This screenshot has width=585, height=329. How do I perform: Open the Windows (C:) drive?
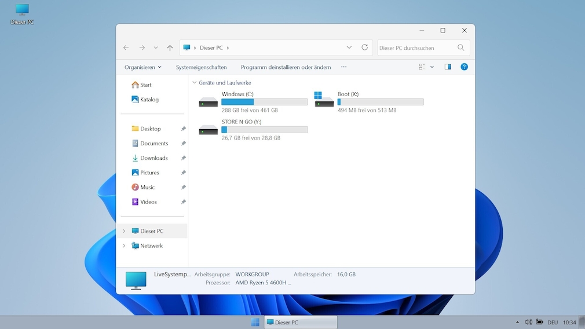209,102
